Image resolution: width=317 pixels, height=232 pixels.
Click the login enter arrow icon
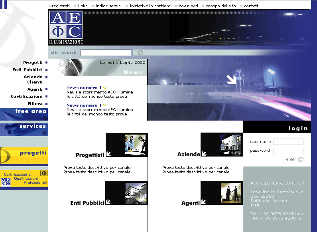tap(301, 159)
